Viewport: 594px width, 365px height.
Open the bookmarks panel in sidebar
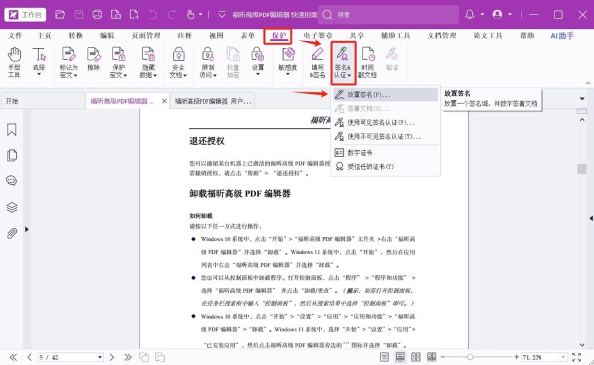pyautogui.click(x=12, y=130)
